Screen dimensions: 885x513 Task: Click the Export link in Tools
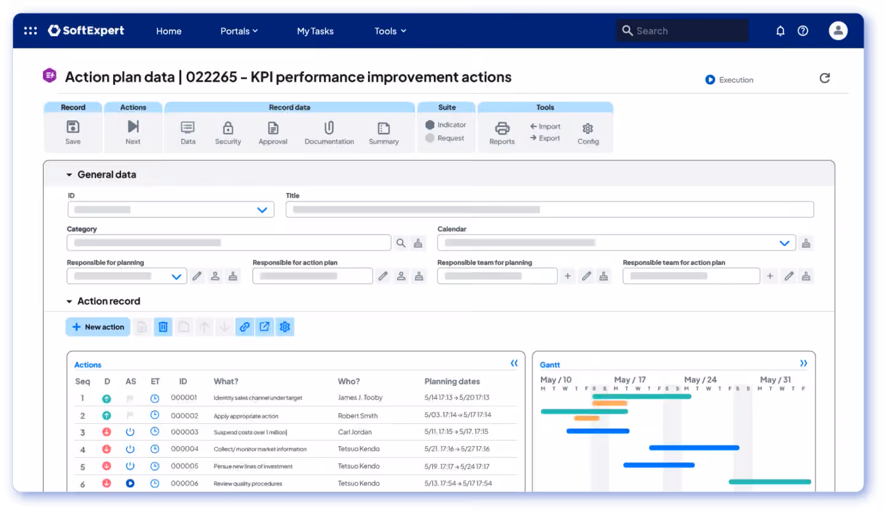[545, 138]
